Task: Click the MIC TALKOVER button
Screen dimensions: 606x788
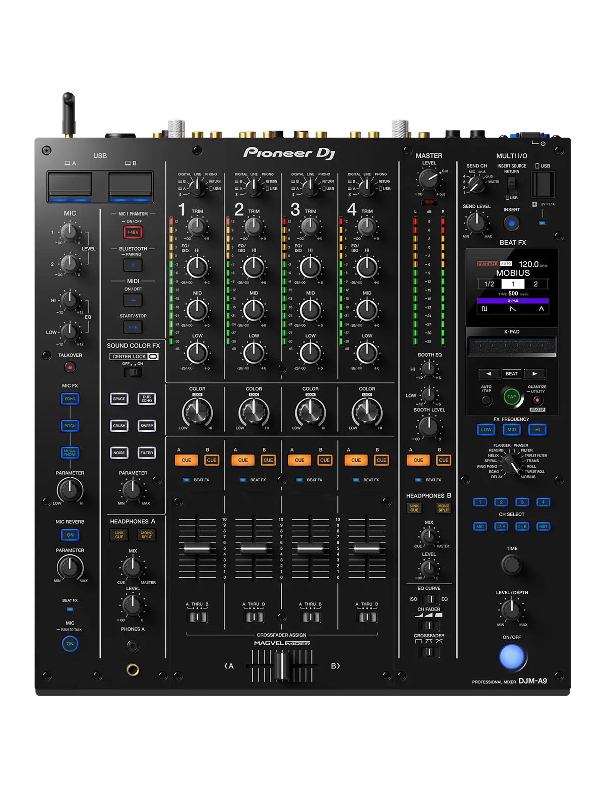Action: (x=70, y=367)
